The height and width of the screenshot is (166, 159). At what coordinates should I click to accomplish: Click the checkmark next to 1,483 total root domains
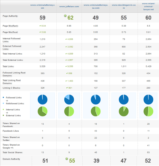pyautogui.click(x=66, y=81)
